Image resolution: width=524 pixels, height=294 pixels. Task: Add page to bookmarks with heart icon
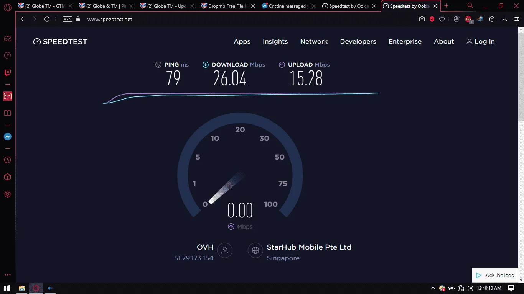442,19
